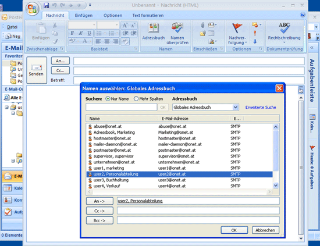Toggle underline U formatting
320x246 pixels.
point(89,33)
